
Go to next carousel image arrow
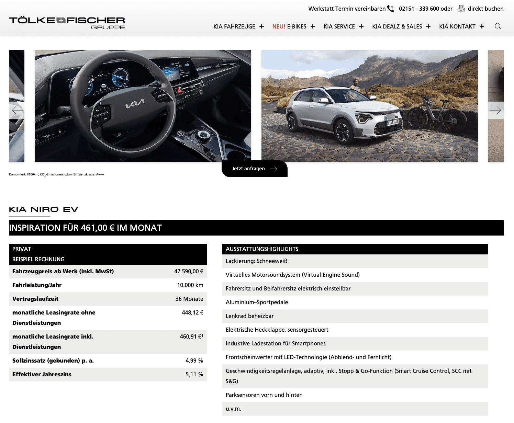495,110
